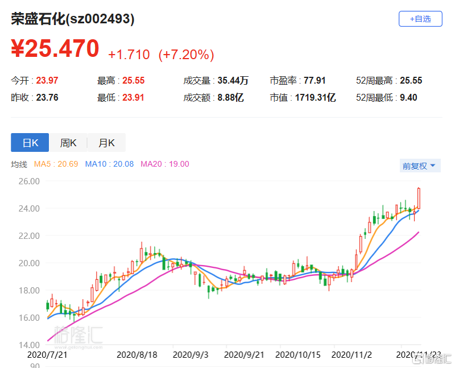Click the price change +1.710
Viewport: 455px width, 368px height.
pos(129,55)
